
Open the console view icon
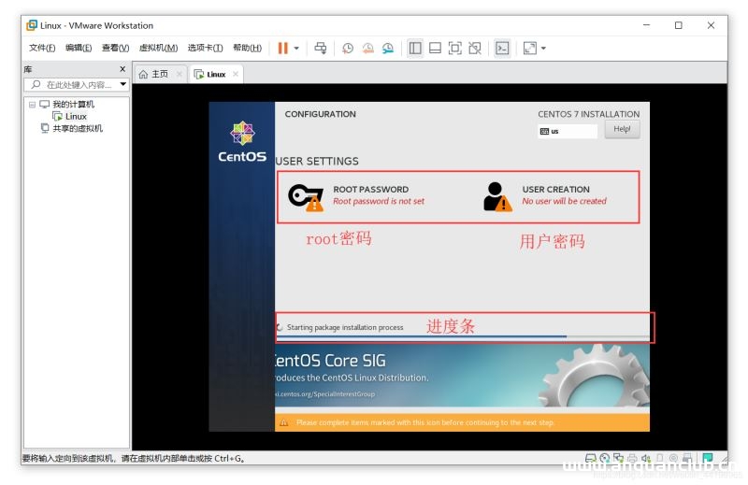(x=502, y=48)
